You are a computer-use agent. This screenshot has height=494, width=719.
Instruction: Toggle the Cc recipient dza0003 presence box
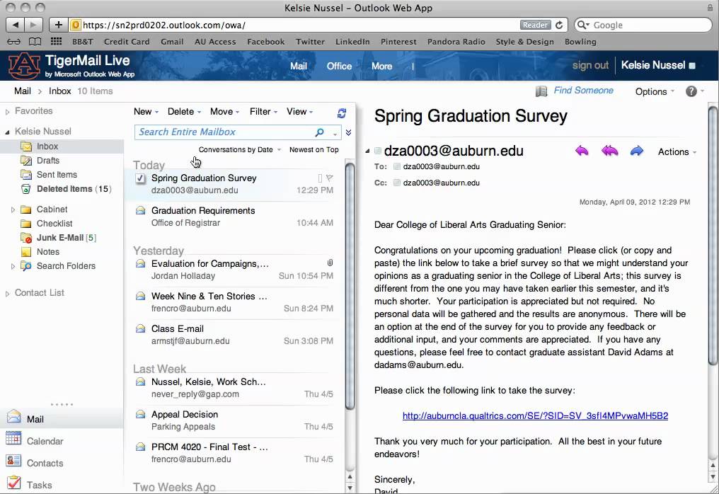click(x=396, y=183)
